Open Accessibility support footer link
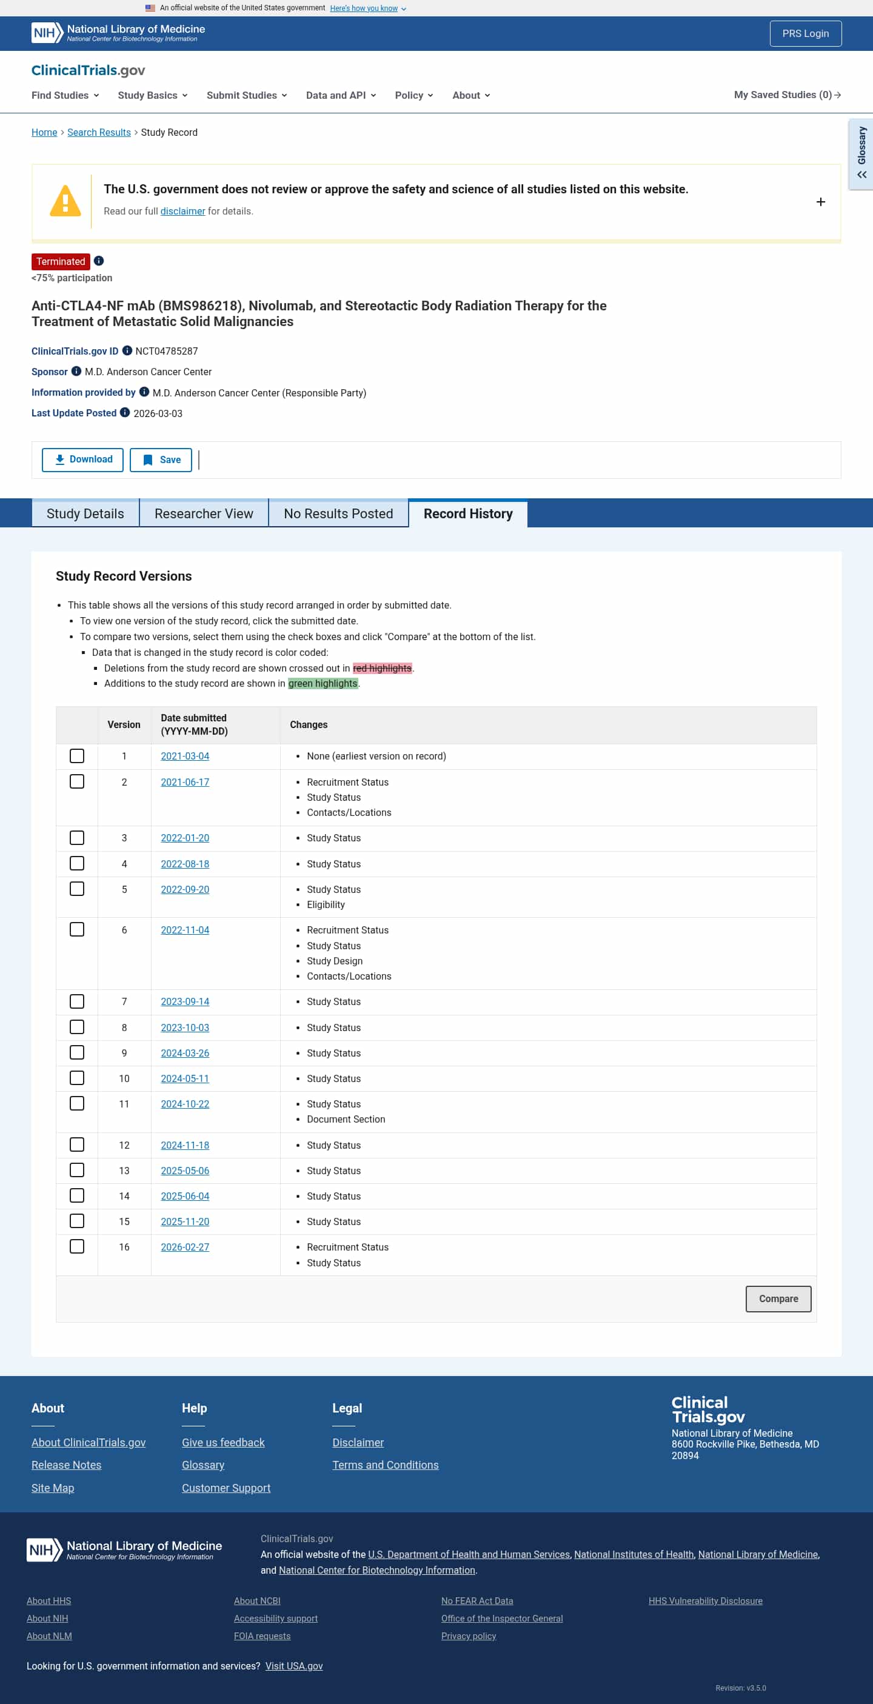The image size is (873, 1704). point(276,1618)
